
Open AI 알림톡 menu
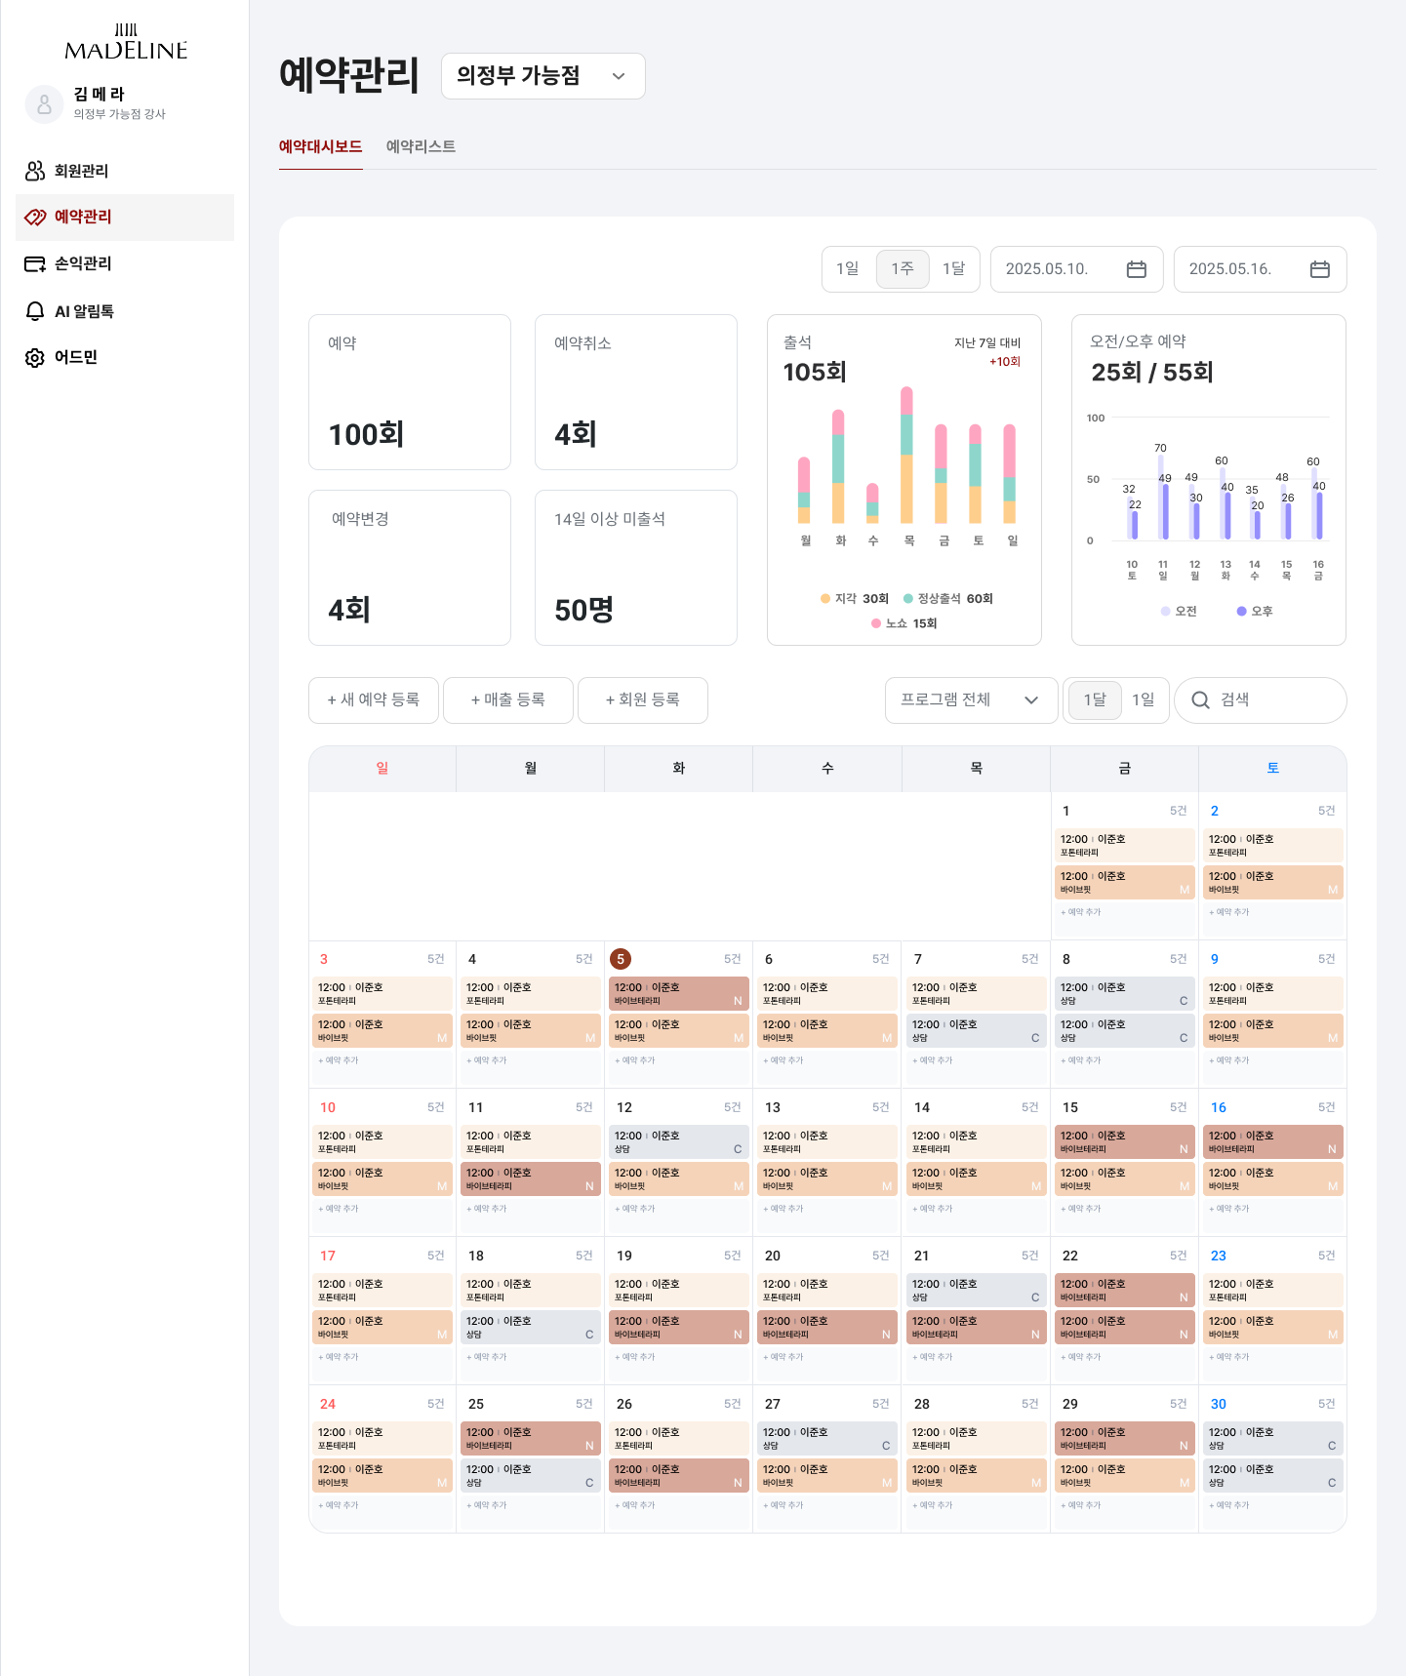click(x=125, y=311)
